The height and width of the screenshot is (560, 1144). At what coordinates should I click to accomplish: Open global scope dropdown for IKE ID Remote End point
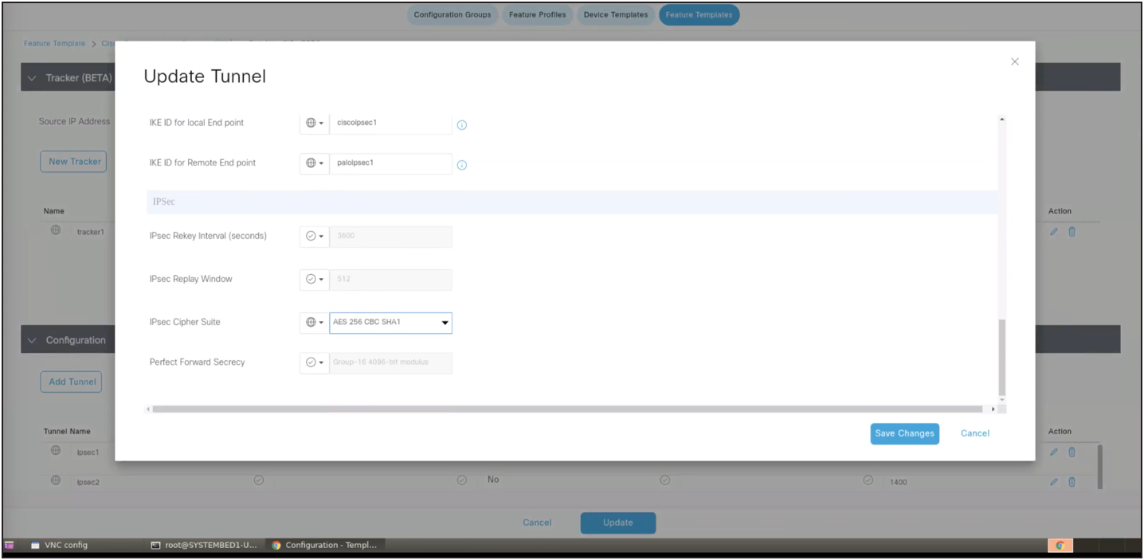[315, 163]
